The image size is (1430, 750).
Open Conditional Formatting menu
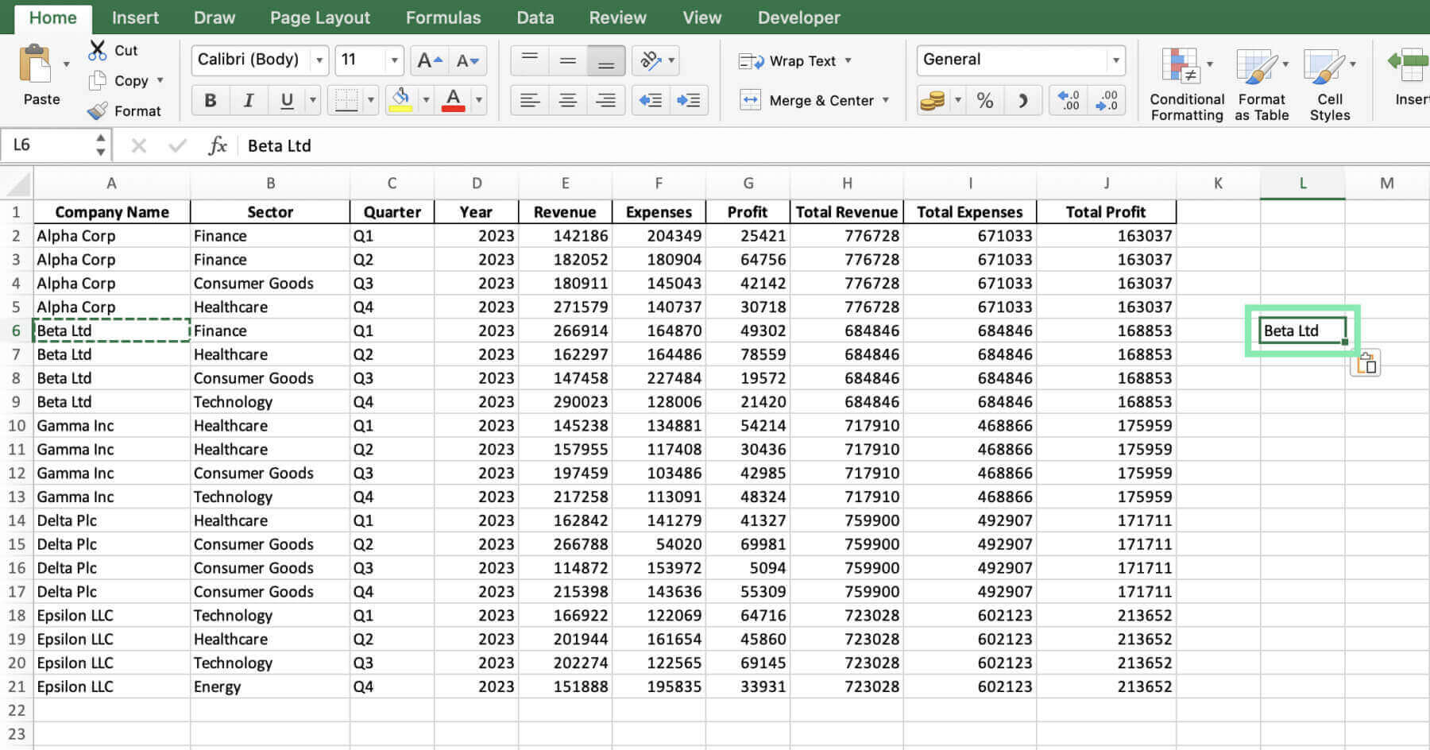(x=1187, y=84)
